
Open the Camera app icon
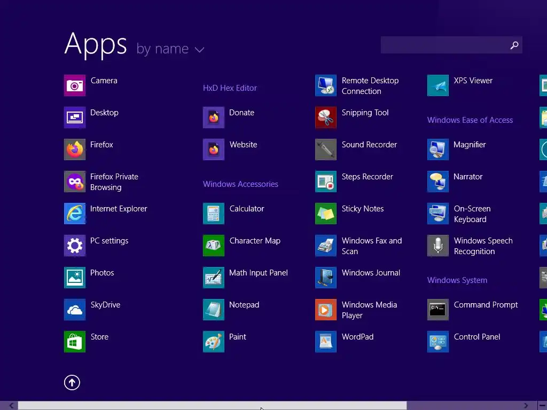[x=75, y=85]
